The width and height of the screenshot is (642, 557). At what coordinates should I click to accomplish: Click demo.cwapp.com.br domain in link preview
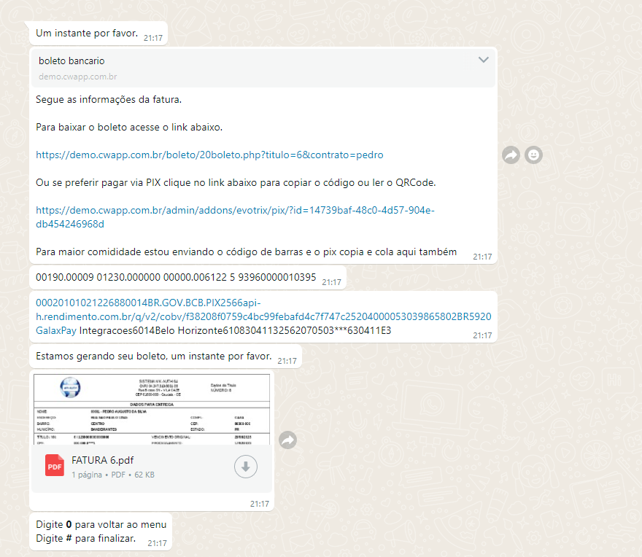78,77
